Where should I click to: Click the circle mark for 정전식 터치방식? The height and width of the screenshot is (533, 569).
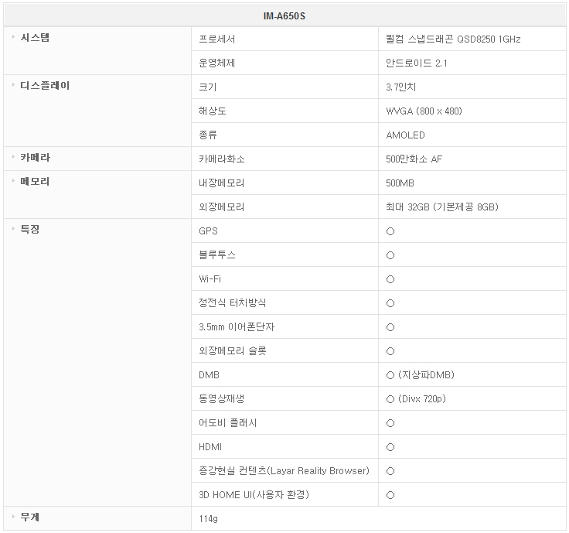click(390, 303)
